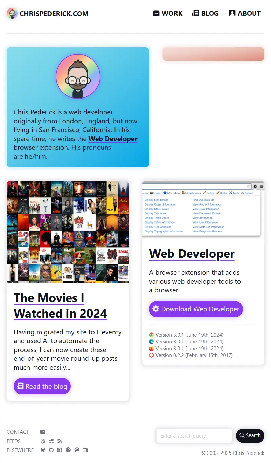The height and width of the screenshot is (463, 271).
Task: Click the 'Download Web Developer' button
Action: 196,309
